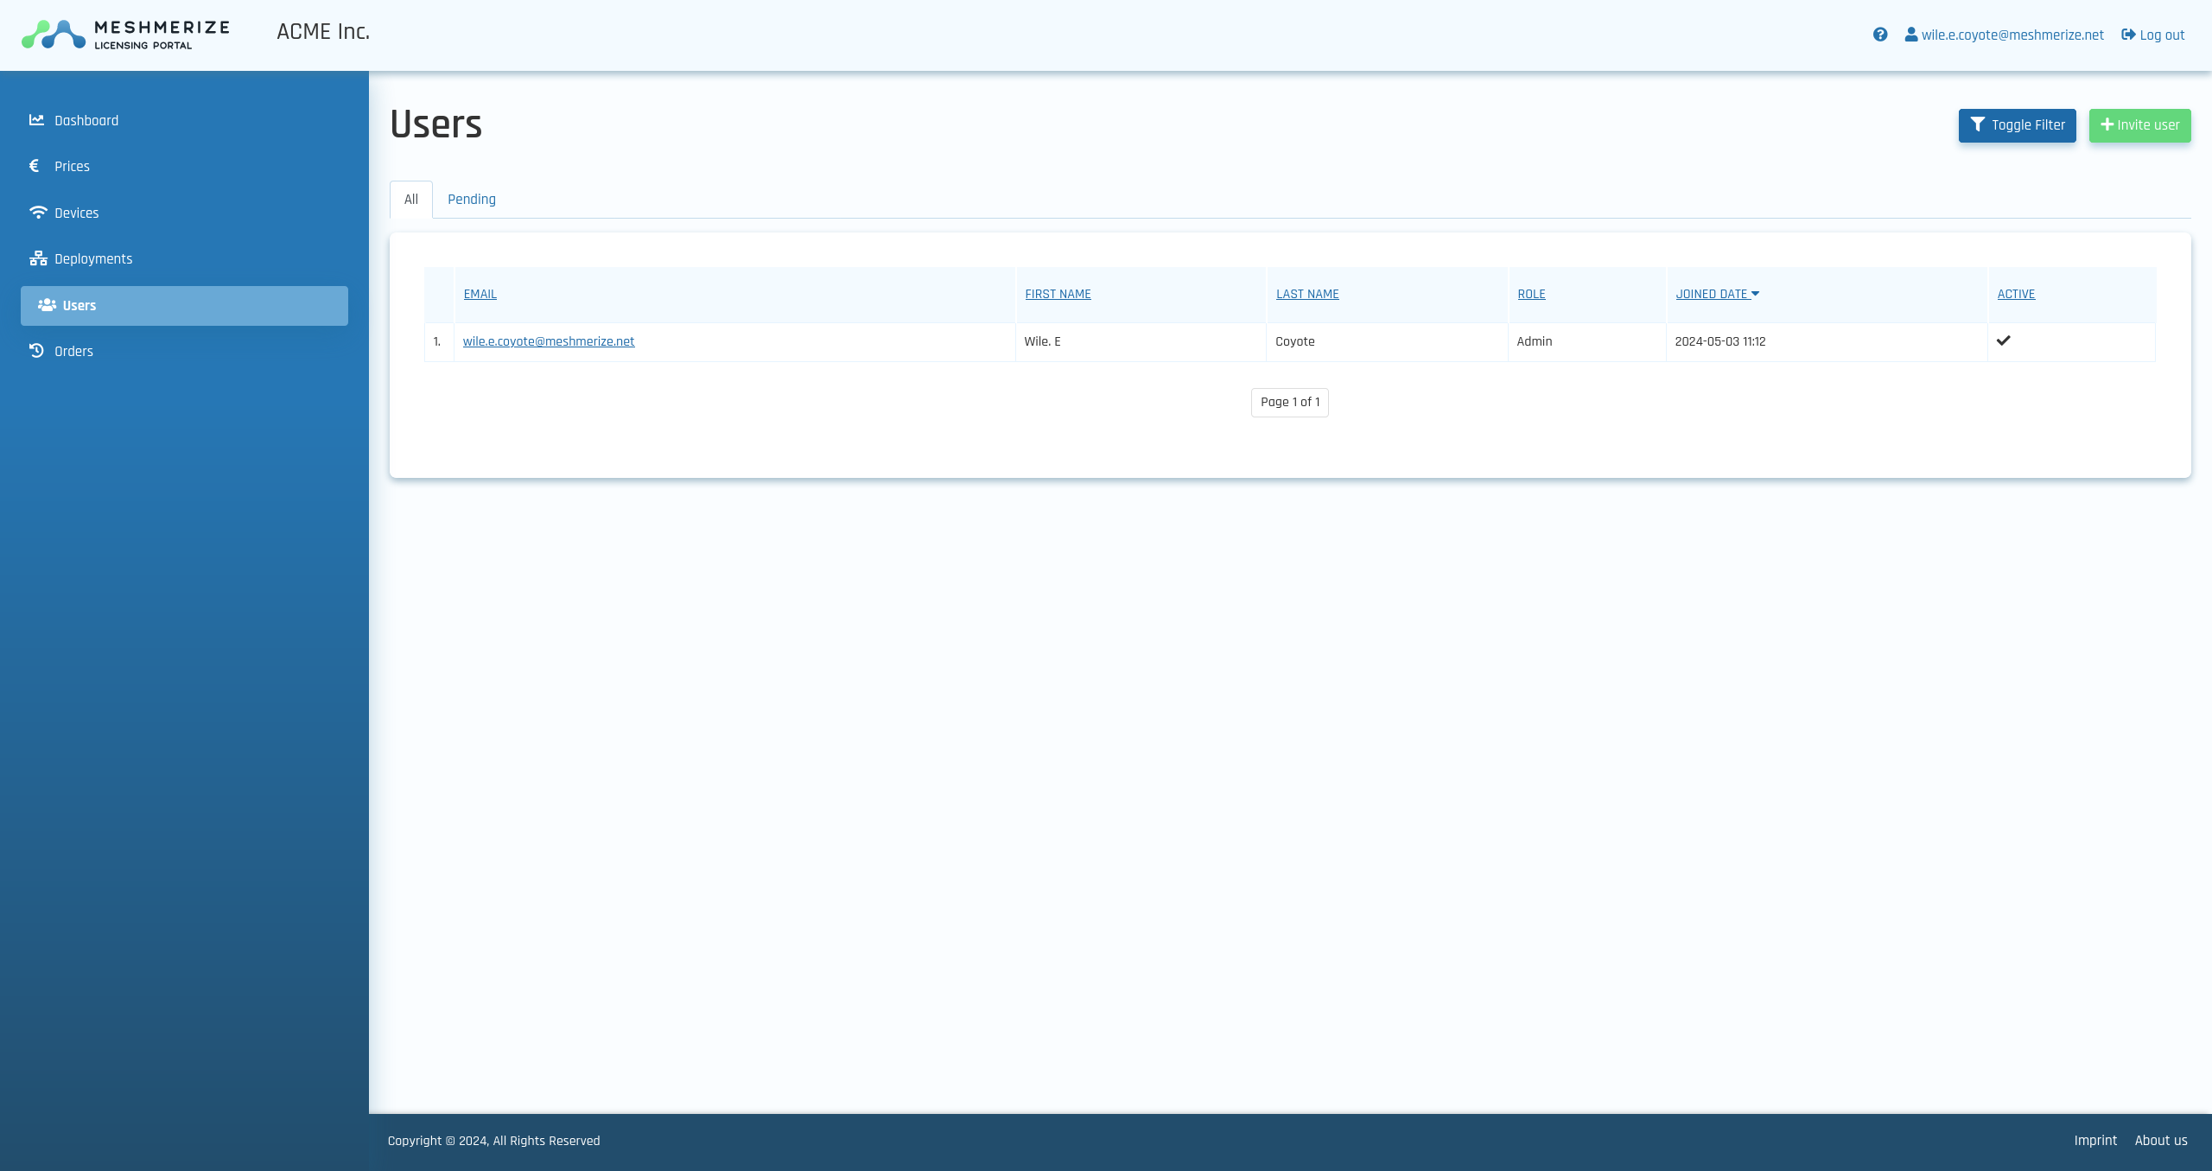Sort table by Role column
Image resolution: width=2212 pixels, height=1171 pixels.
[x=1531, y=294]
